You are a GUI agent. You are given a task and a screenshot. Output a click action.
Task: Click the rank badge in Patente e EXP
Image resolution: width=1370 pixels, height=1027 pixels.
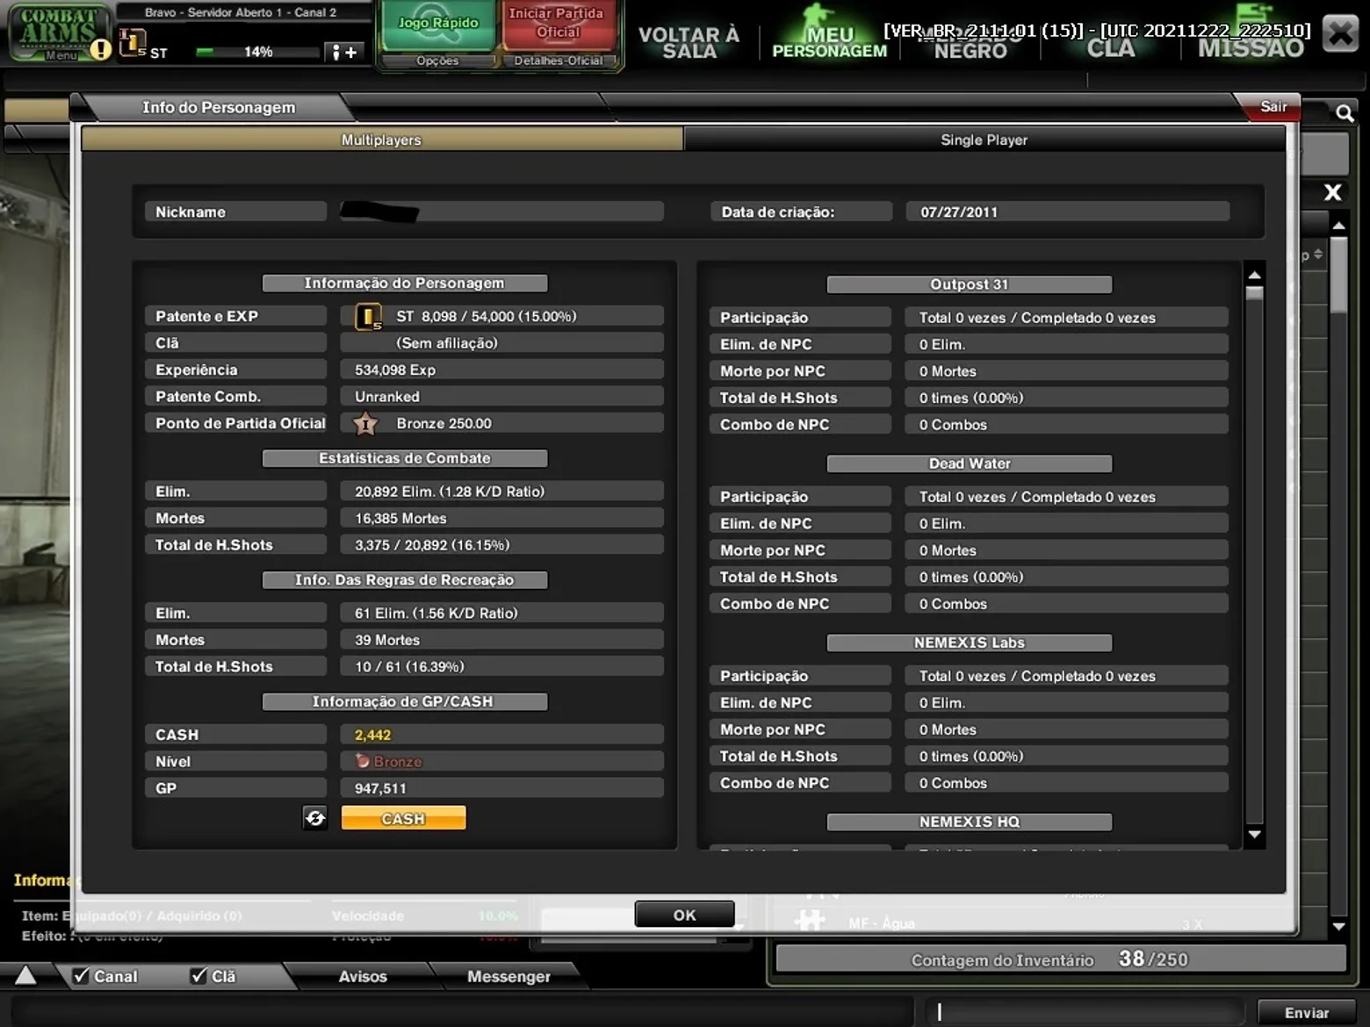coord(368,317)
